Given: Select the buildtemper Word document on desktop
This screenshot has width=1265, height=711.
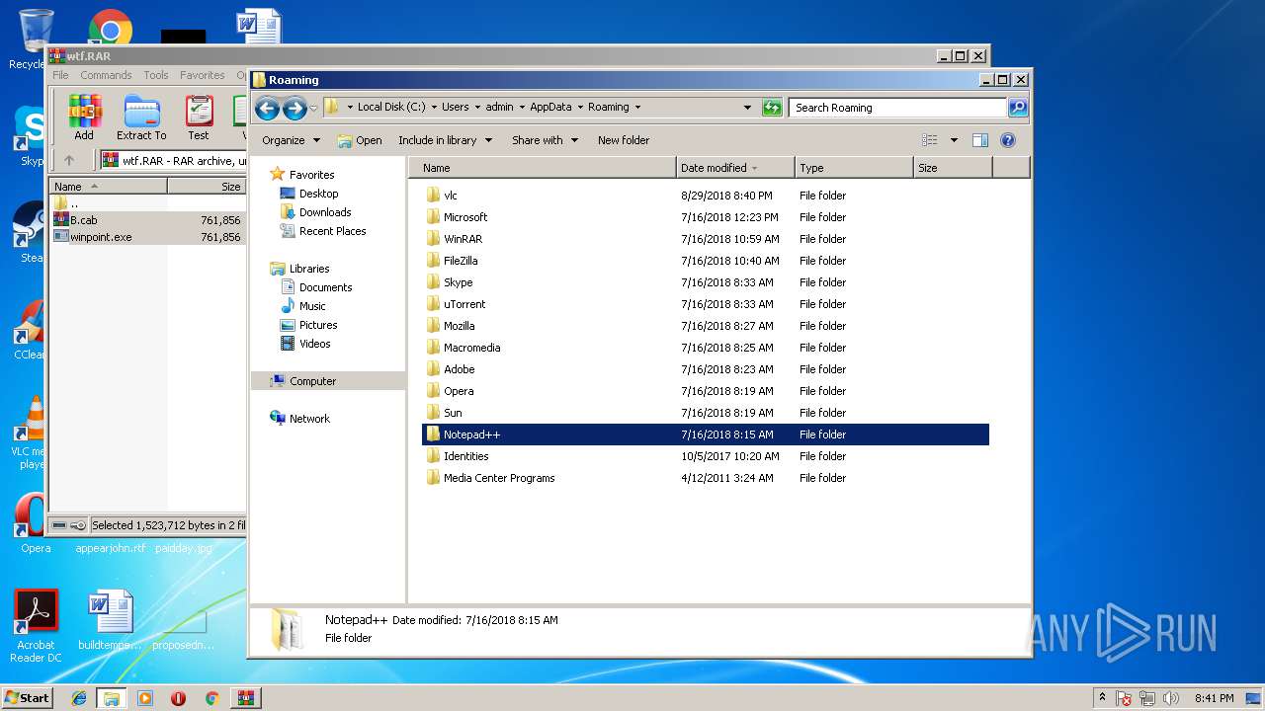Looking at the screenshot, I should [x=111, y=620].
